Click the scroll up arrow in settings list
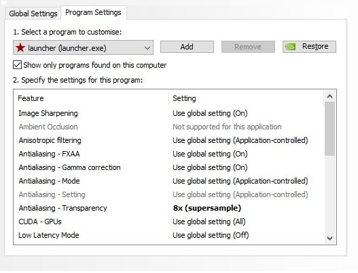The height and width of the screenshot is (273, 358). (x=329, y=97)
